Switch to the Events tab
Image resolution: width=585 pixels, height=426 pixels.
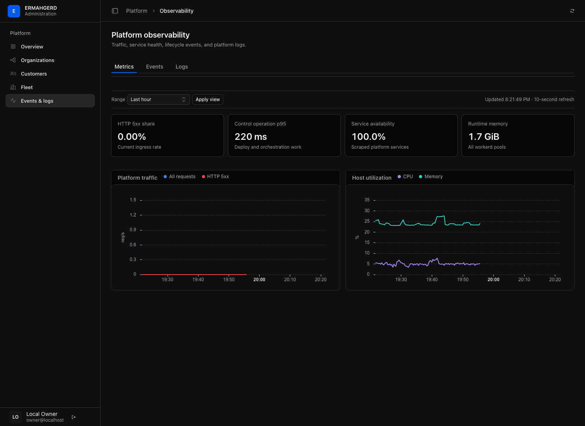click(155, 67)
